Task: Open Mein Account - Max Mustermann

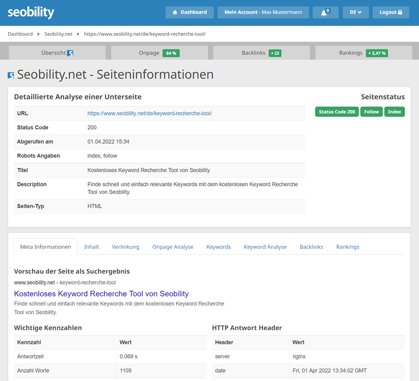Action: [263, 12]
